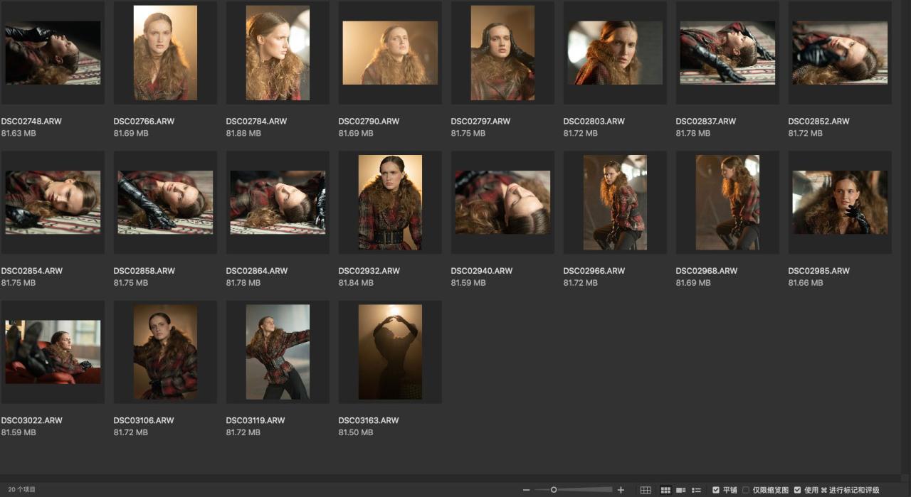Click the zoom in plus icon
The height and width of the screenshot is (497, 911).
(621, 490)
